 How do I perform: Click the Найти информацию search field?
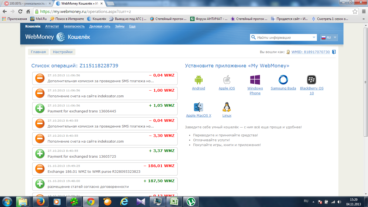[x=284, y=37]
